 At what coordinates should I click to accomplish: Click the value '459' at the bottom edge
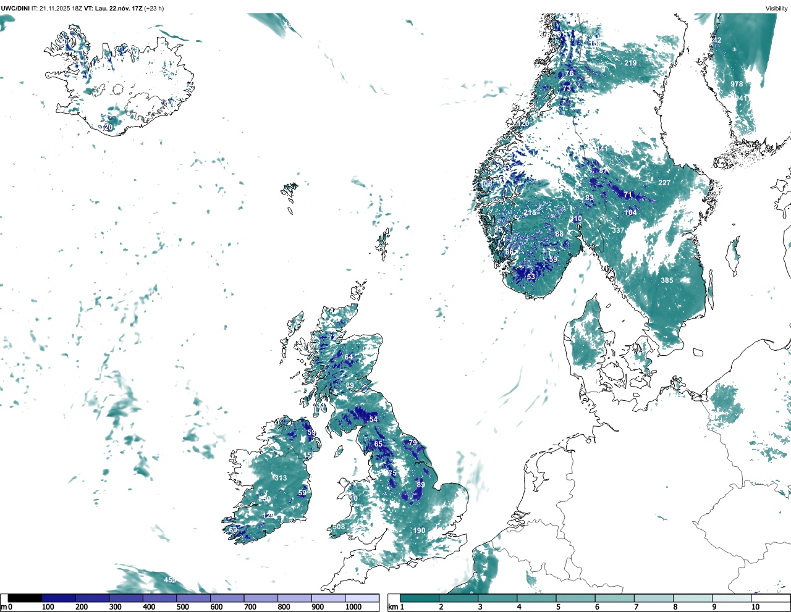170,580
